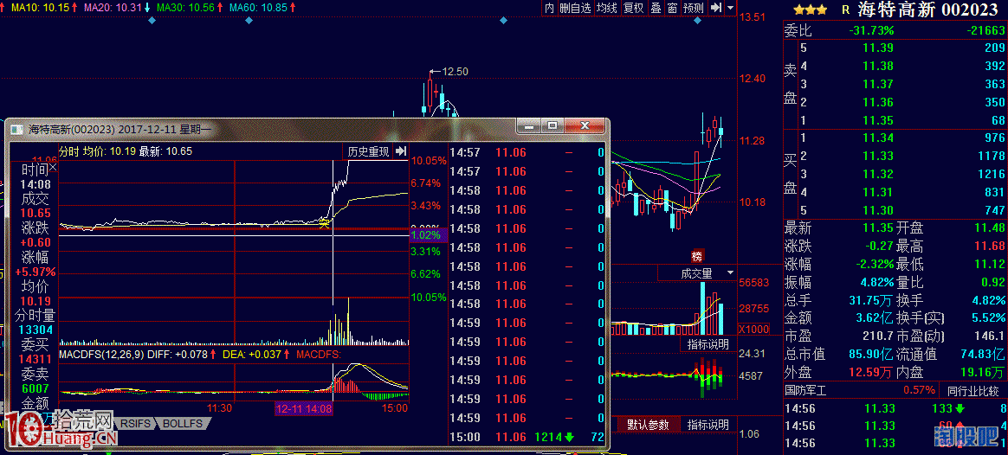This screenshot has height=455, width=1008.
Task: Click 指标说明 next to 默认参数
Action: click(x=708, y=424)
